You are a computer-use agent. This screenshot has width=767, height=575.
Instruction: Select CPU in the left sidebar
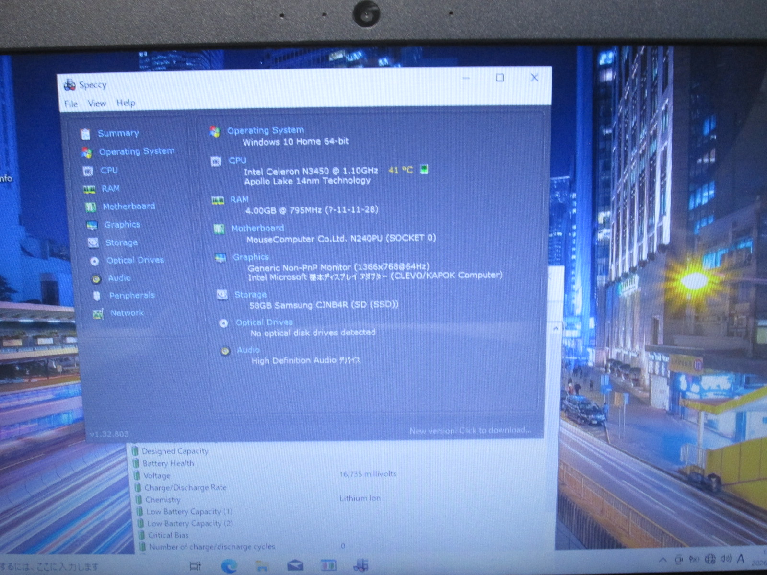[109, 170]
